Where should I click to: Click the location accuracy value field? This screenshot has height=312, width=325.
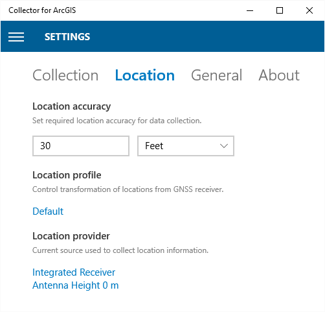pyautogui.click(x=81, y=146)
